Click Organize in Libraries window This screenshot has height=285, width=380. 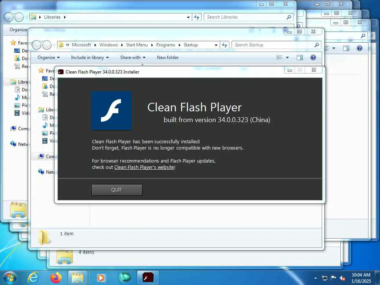(x=19, y=30)
